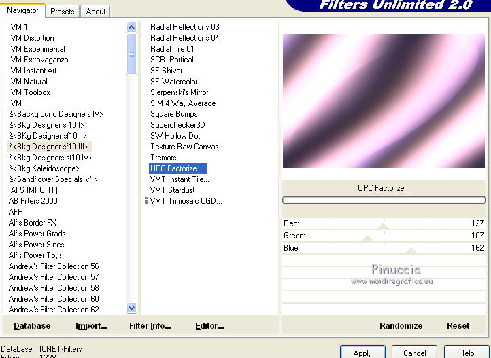This screenshot has width=491, height=358.
Task: Select VM Natural category
Action: click(29, 82)
